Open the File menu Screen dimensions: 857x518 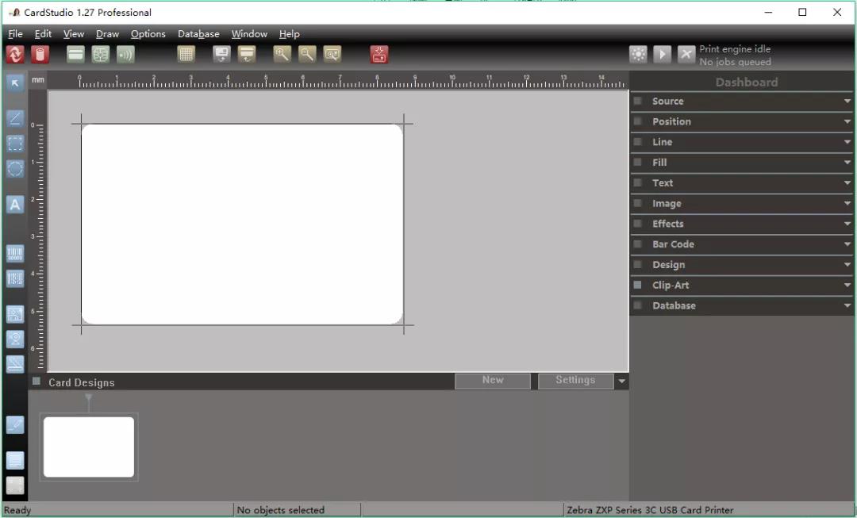[x=15, y=34]
